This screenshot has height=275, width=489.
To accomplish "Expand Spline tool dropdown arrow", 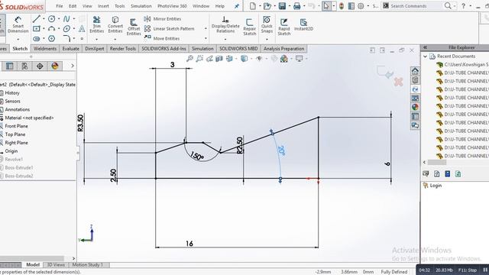I will coord(74,19).
